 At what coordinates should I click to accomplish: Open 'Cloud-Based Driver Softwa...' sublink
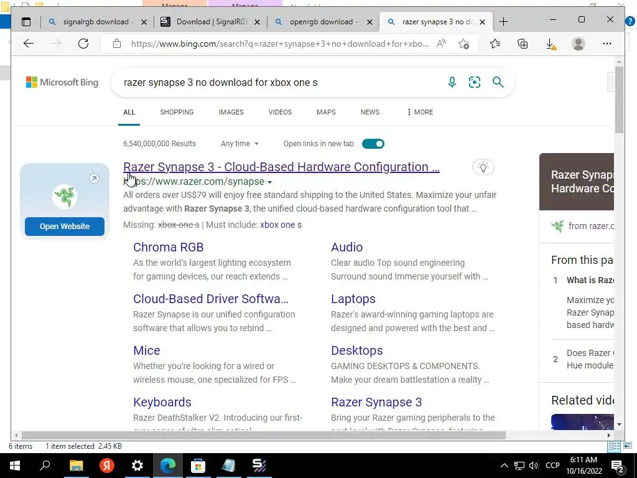click(210, 299)
